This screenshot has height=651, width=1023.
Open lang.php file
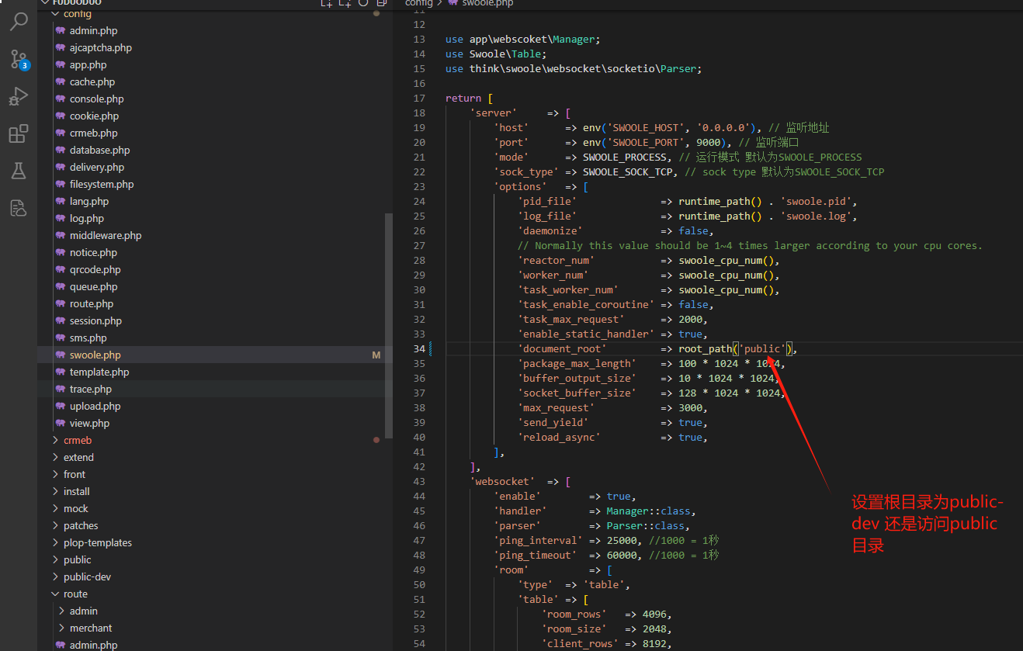pos(89,201)
